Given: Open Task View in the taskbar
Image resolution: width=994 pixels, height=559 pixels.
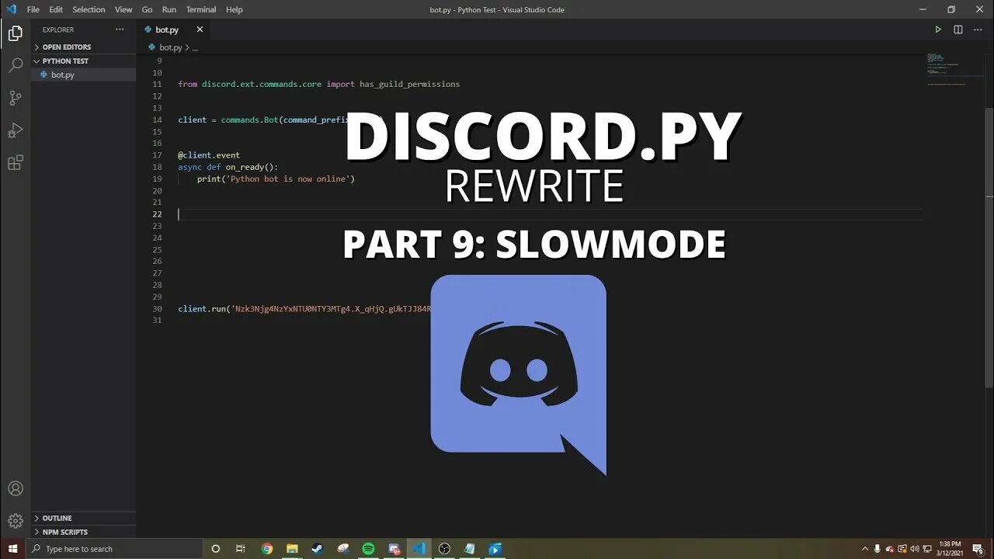Looking at the screenshot, I should click(x=240, y=549).
